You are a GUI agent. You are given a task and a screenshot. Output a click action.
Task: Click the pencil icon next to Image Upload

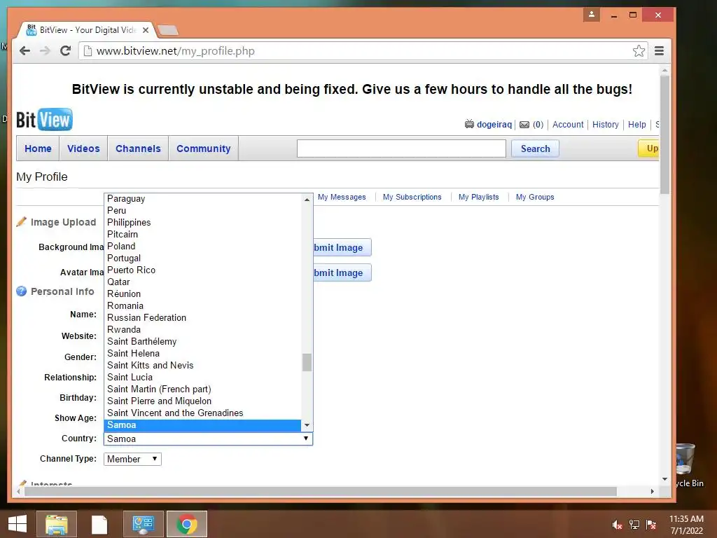pos(22,222)
